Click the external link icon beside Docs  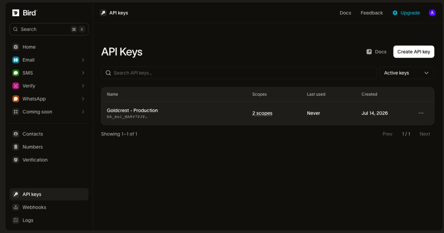(369, 52)
